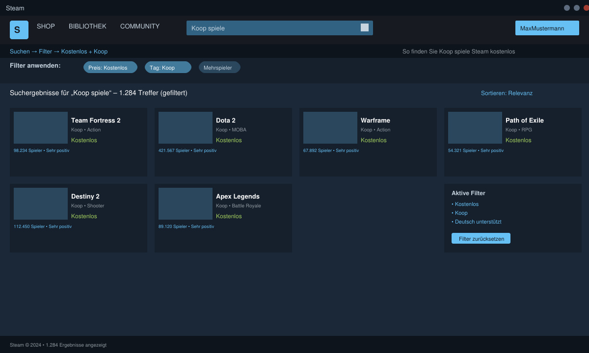Click 112.450 Spieler • Sehr positiv text
This screenshot has height=353, width=589.
[x=43, y=227]
